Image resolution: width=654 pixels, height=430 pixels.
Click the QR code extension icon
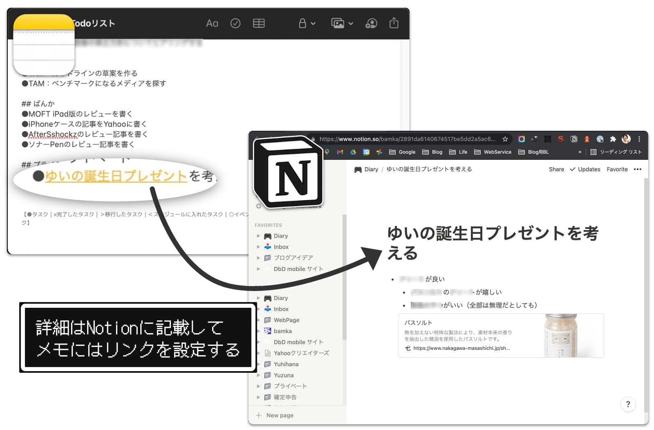(x=548, y=139)
